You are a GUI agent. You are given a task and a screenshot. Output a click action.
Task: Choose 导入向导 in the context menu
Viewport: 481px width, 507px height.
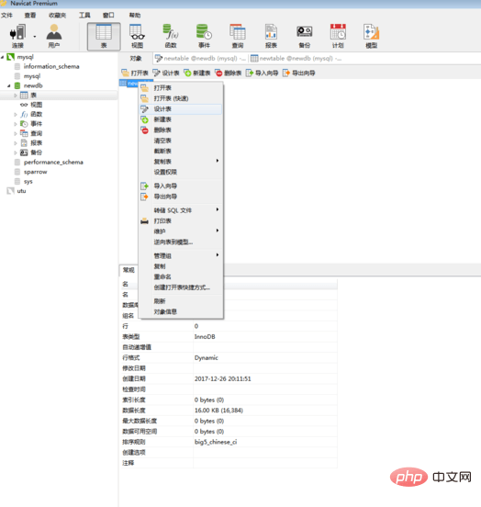click(181, 186)
